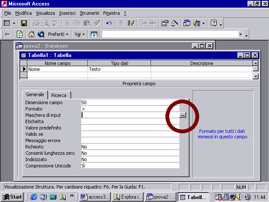The width and height of the screenshot is (269, 202).
Task: Open the Indexes lightning icon
Action: tap(131, 23)
